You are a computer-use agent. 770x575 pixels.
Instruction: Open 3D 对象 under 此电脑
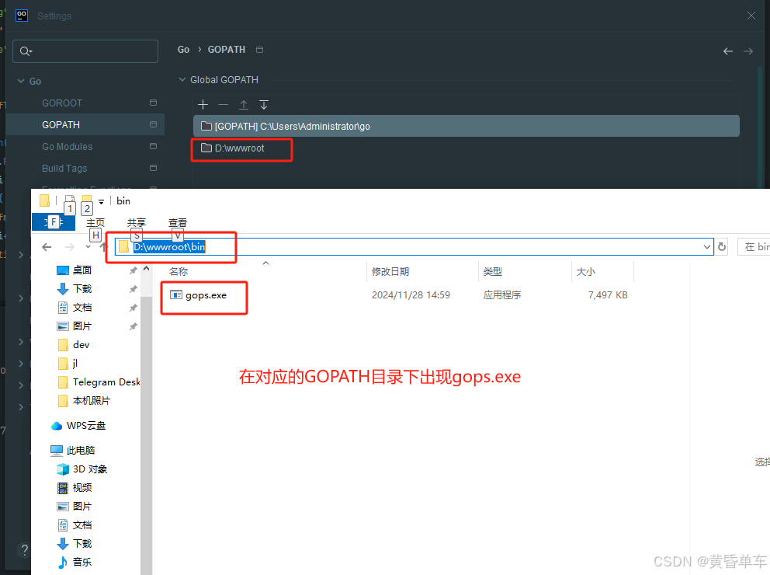tap(90, 469)
